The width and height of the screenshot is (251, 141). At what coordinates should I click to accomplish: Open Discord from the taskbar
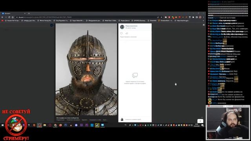(x=76, y=125)
